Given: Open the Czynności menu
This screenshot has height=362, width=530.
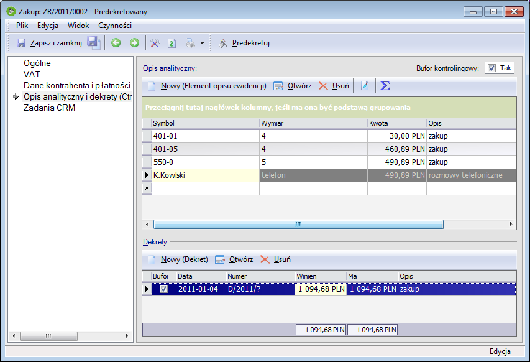Looking at the screenshot, I should pyautogui.click(x=115, y=26).
